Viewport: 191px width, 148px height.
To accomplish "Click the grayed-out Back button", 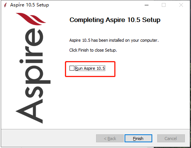I will point(110,139).
